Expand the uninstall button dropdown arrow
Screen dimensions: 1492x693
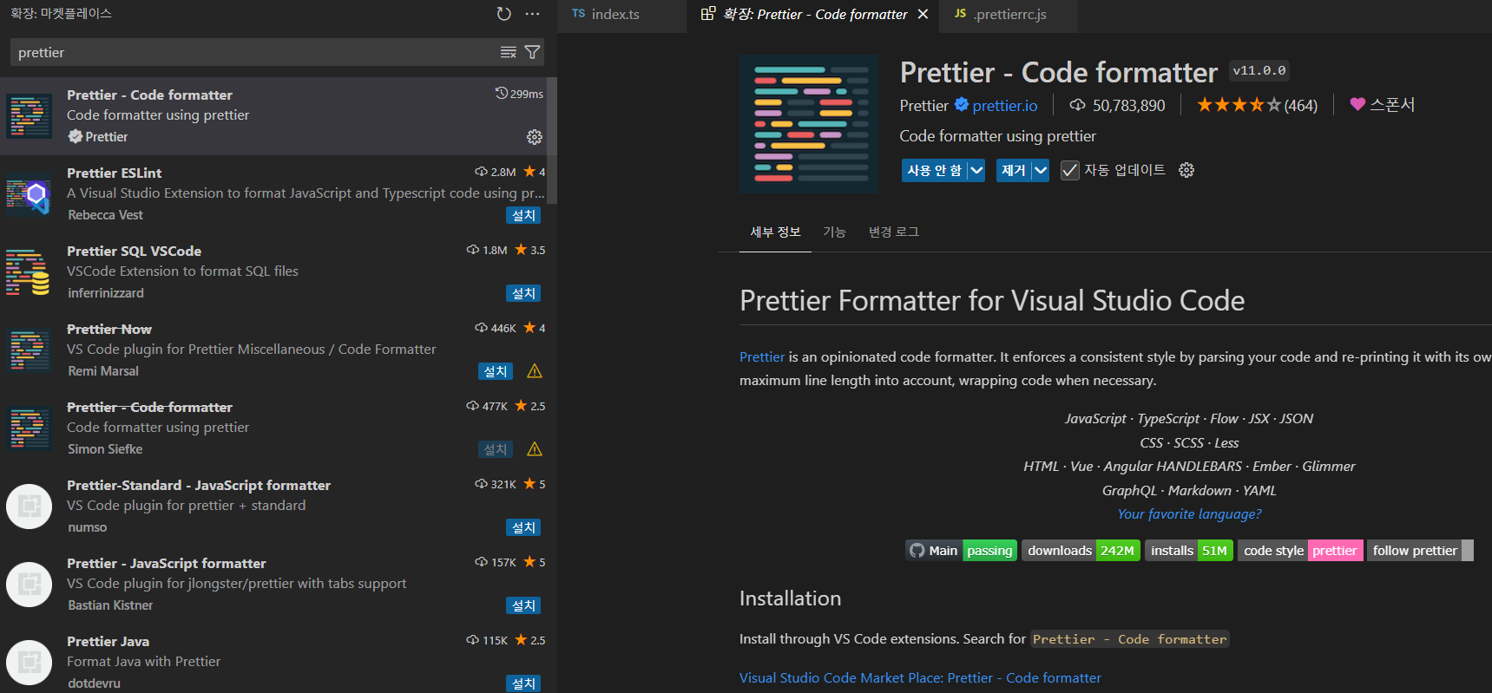1041,170
